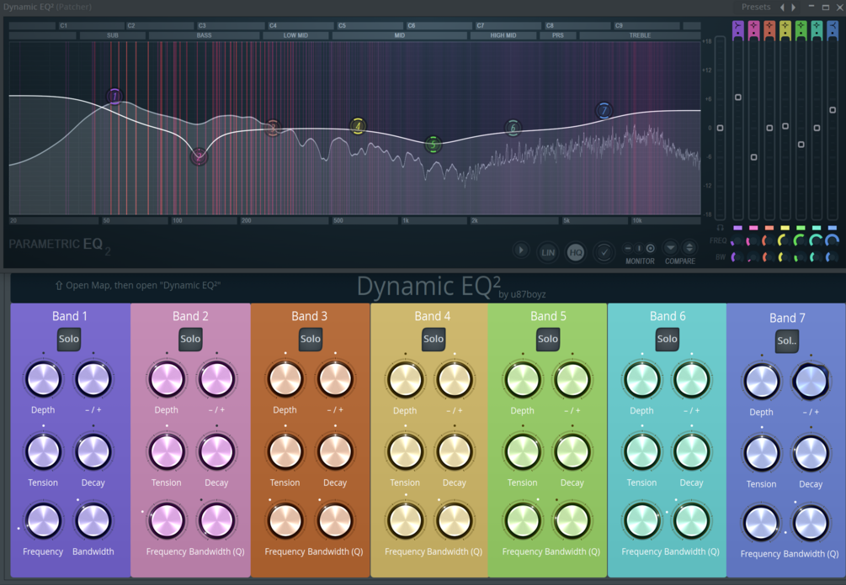Click the band 5 gain slider handle
This screenshot has height=585, width=846.
click(x=801, y=145)
